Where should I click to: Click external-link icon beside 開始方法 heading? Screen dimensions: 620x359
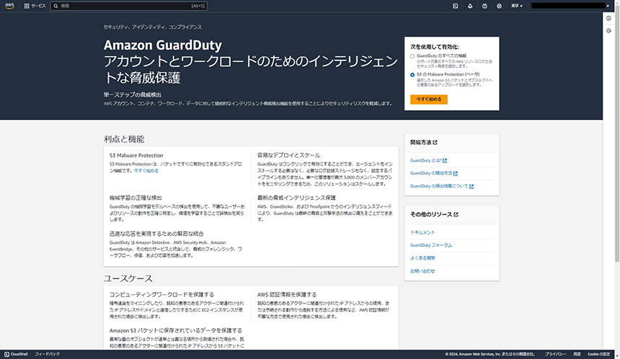pos(435,142)
